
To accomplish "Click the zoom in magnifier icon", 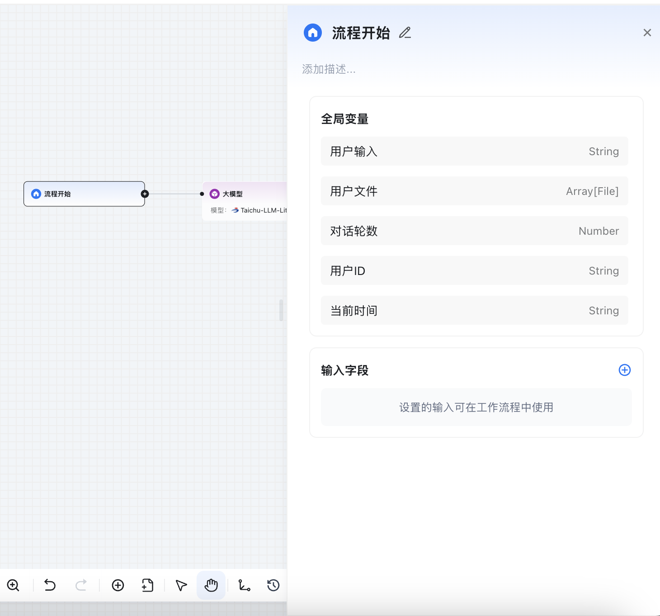I will click(x=13, y=585).
